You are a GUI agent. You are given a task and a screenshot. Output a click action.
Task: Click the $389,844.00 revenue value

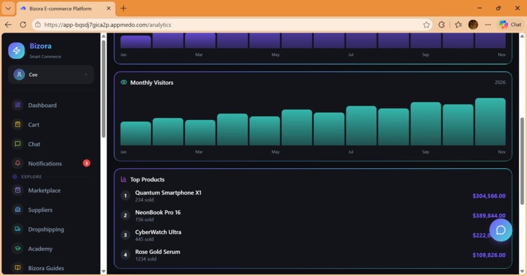coord(488,215)
